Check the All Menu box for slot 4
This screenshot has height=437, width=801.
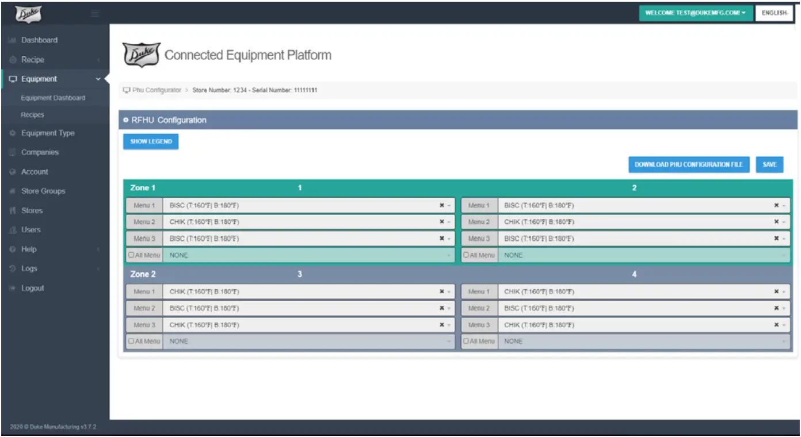point(466,342)
